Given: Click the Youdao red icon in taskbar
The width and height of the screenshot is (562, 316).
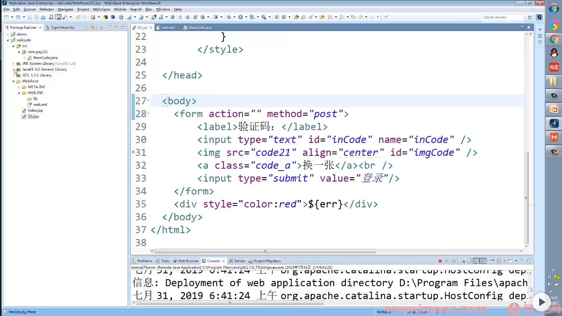Looking at the screenshot, I should pos(553,67).
